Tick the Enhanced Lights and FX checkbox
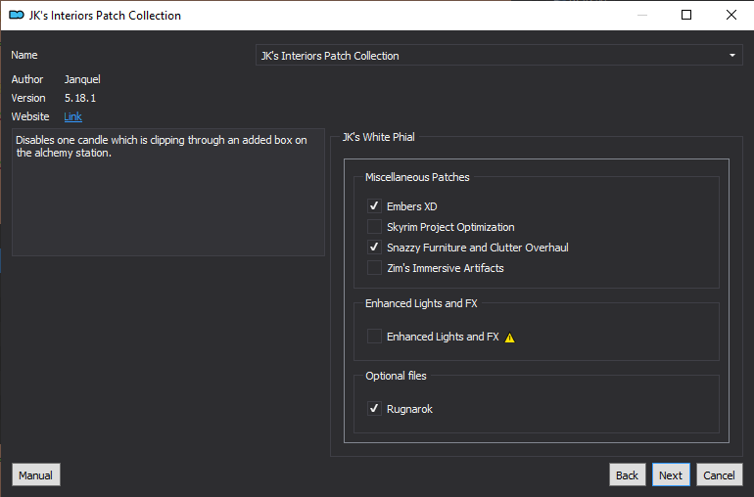The width and height of the screenshot is (754, 497). point(374,337)
